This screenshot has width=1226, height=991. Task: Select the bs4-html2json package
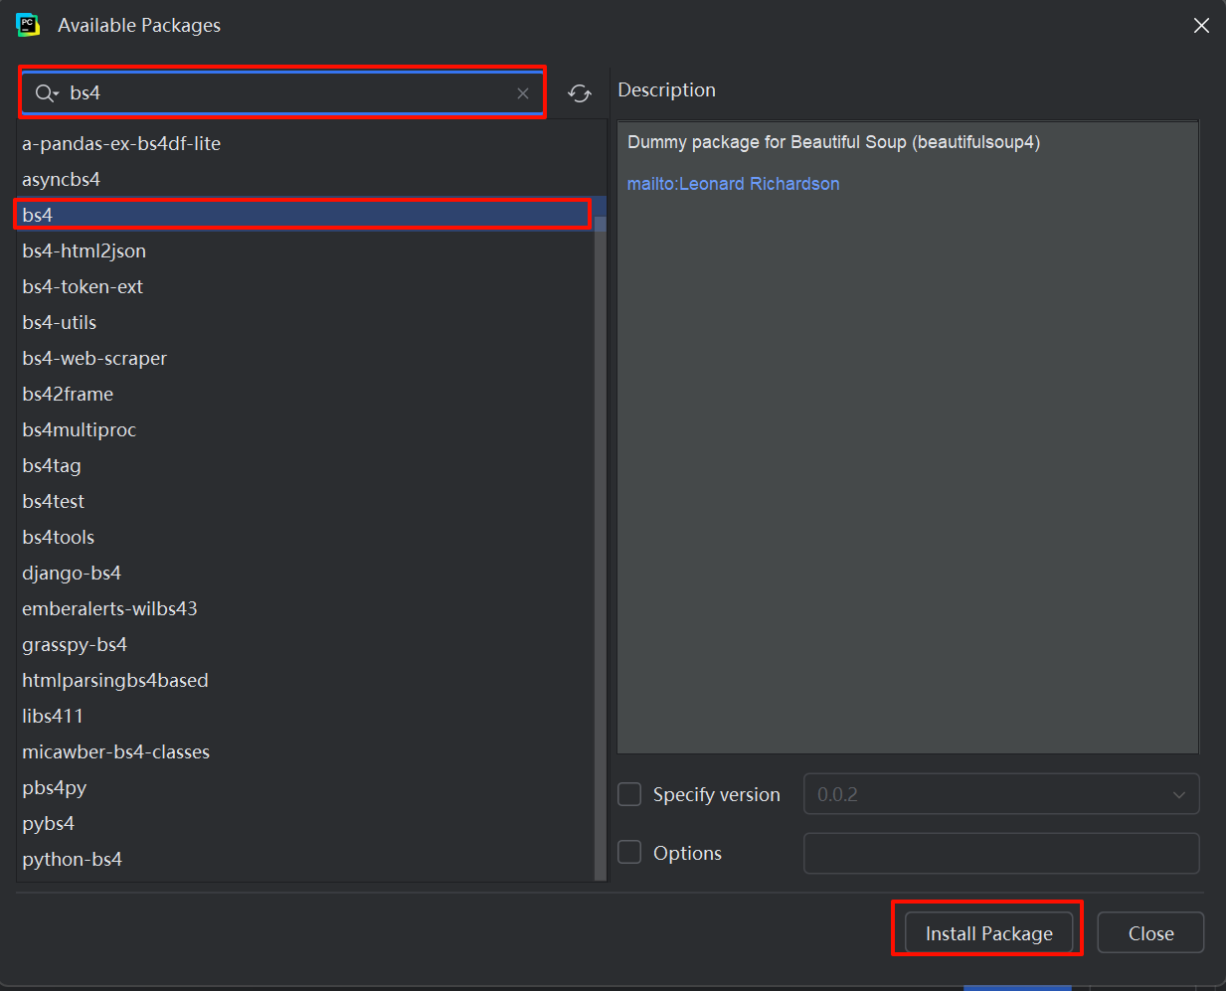pos(305,250)
